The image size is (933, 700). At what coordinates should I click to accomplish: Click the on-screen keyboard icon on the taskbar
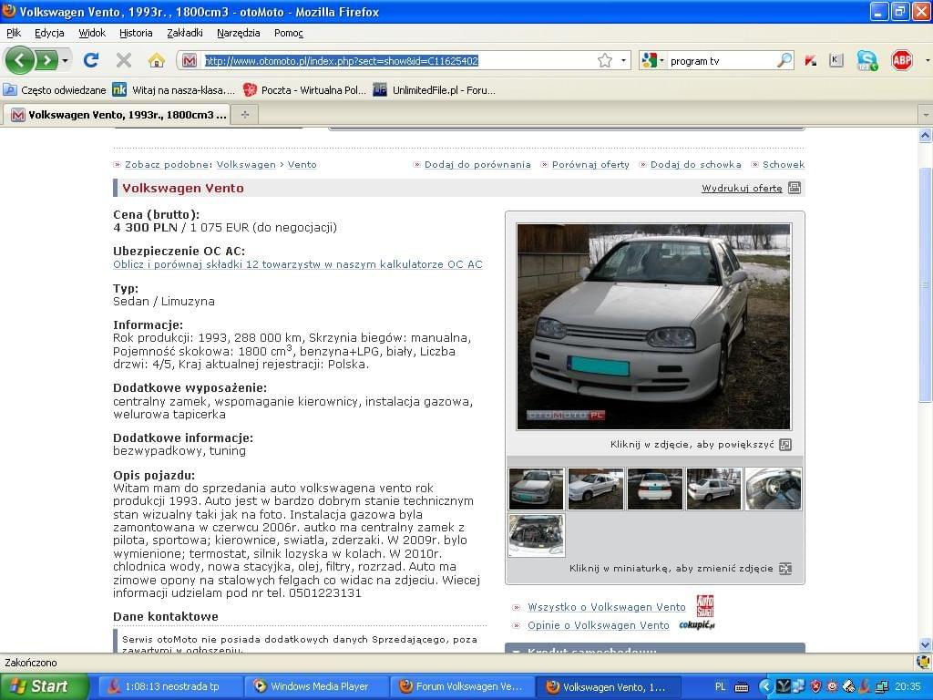(x=742, y=687)
